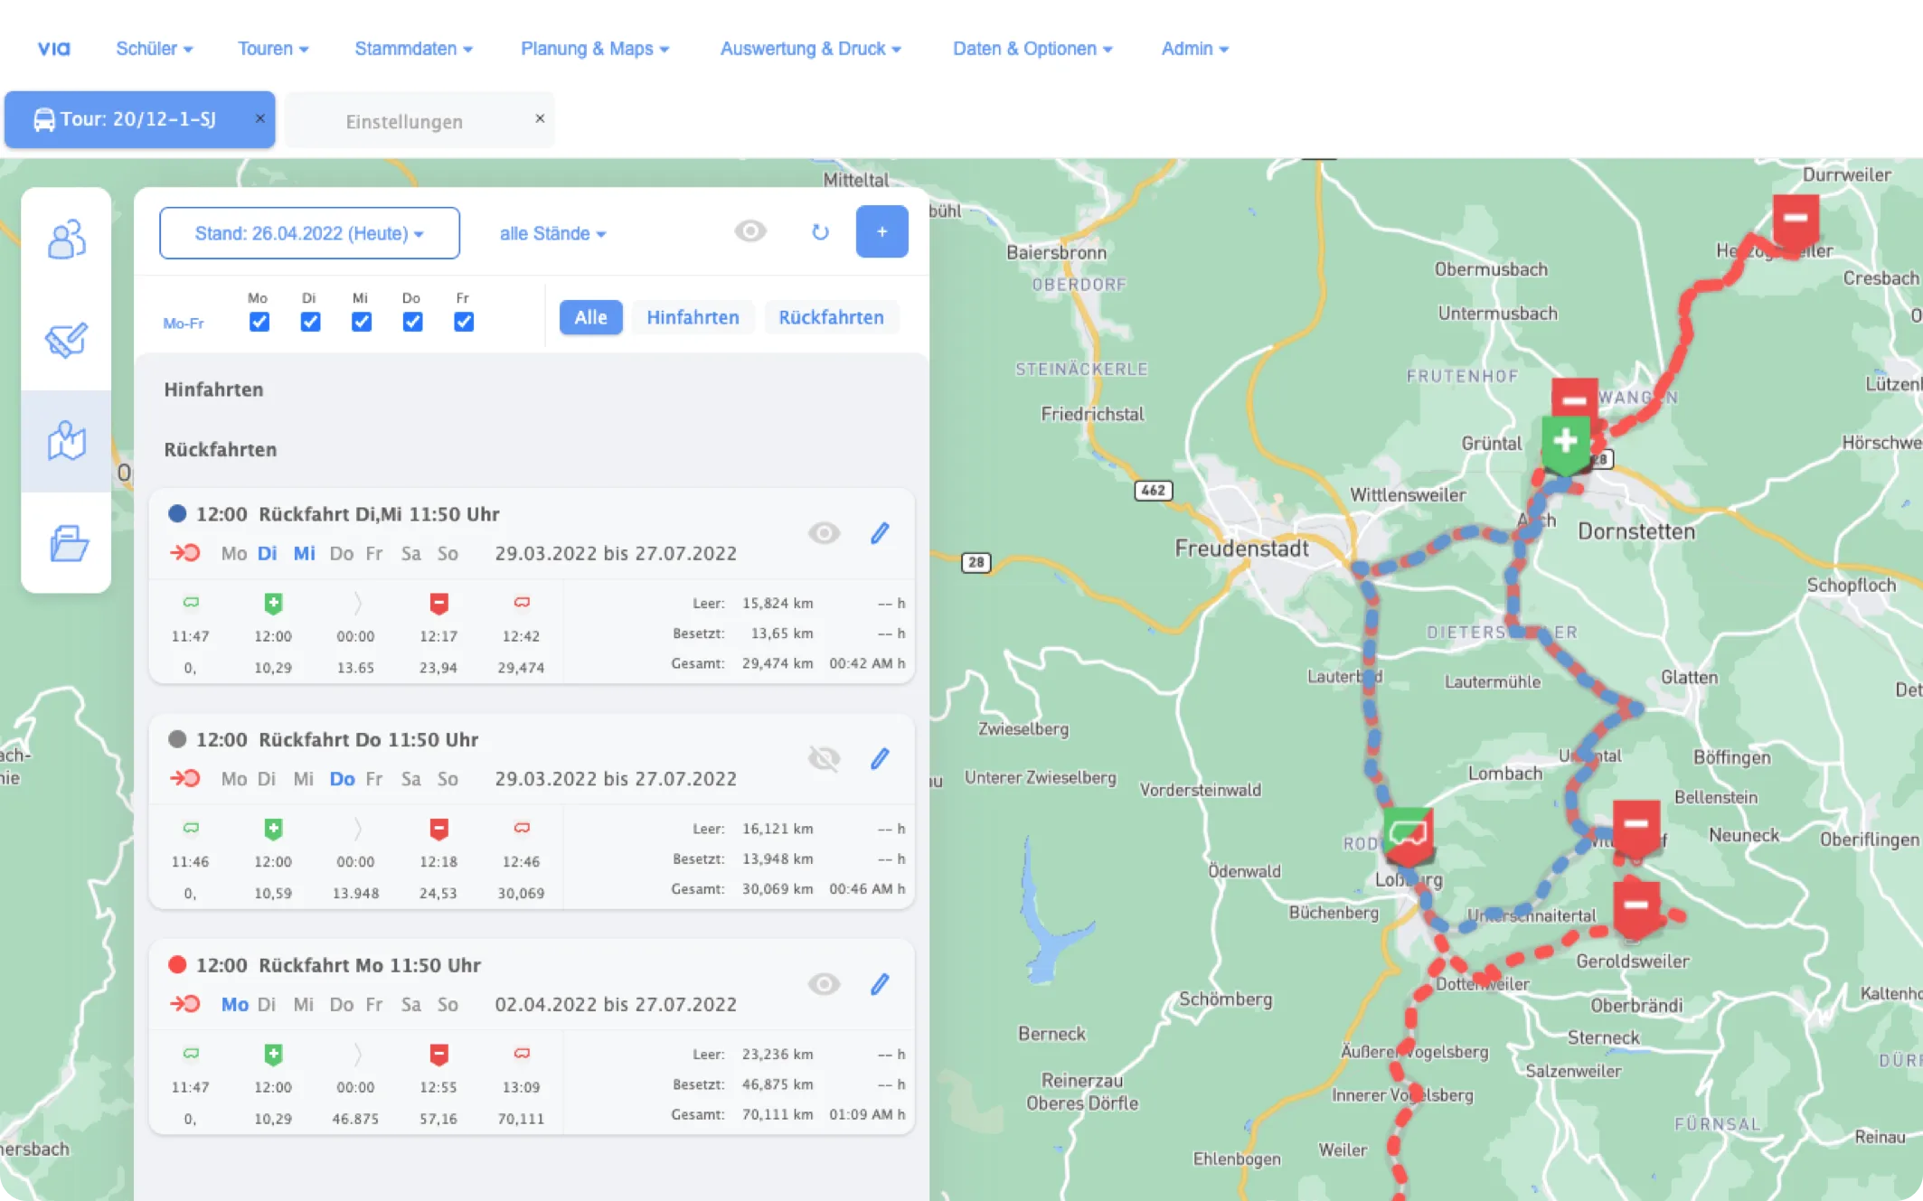Open the Auswertung & Druck menu

(x=810, y=49)
